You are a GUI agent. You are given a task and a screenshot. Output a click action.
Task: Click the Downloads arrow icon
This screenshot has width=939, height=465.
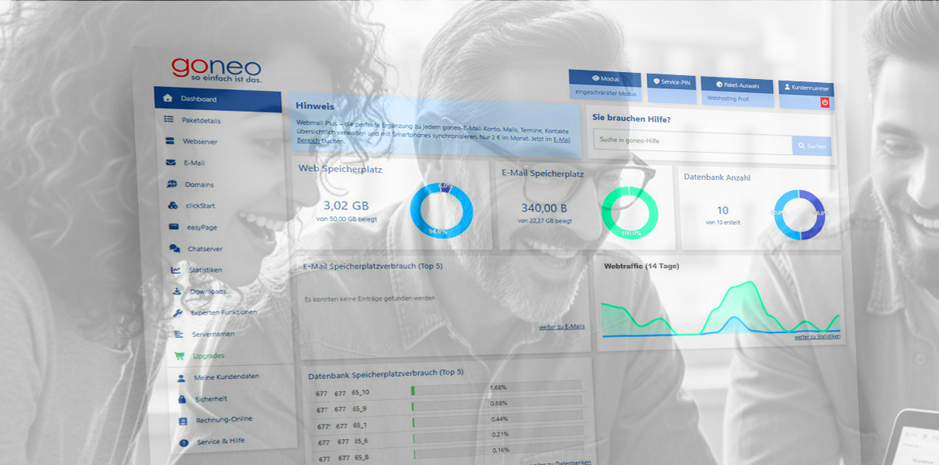pyautogui.click(x=177, y=291)
